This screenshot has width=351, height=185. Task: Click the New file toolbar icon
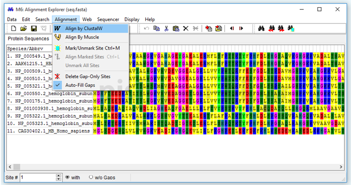(x=14, y=28)
